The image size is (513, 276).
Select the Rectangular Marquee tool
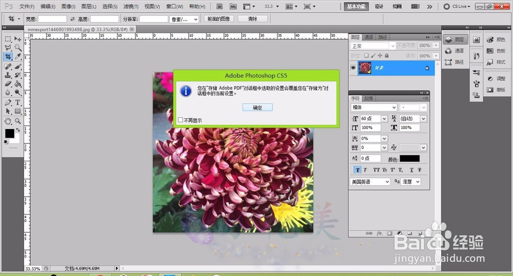point(8,39)
